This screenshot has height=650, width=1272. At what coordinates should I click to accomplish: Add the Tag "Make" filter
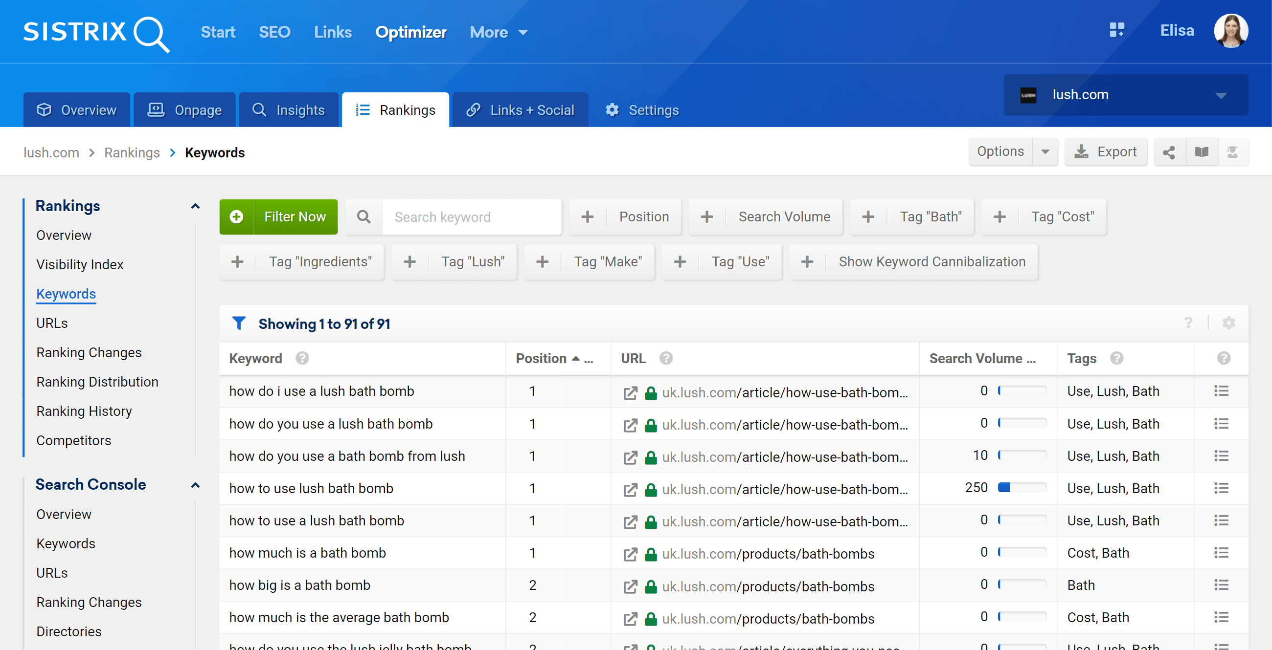589,262
